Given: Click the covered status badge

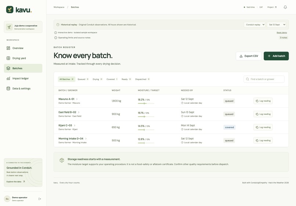Looking at the screenshot, I should [230, 127].
